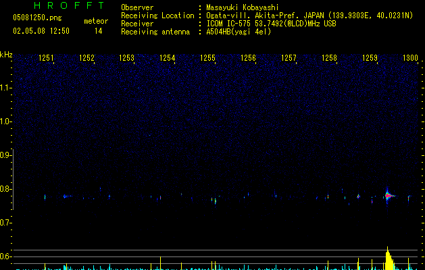Click time marker 1255
The image size is (425, 270).
click(207, 58)
